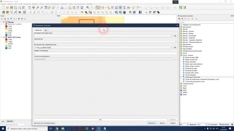
Task: Collapse all layers in Layers panel
Action: (x=22, y=19)
